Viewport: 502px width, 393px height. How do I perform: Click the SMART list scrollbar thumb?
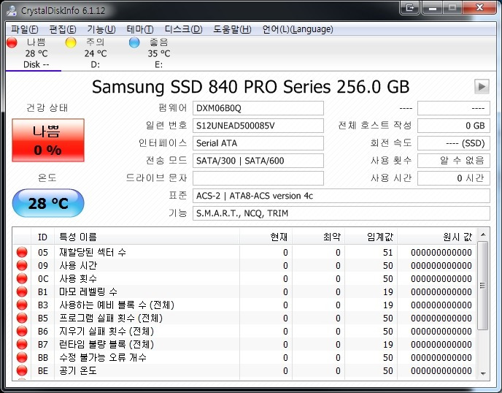point(483,286)
